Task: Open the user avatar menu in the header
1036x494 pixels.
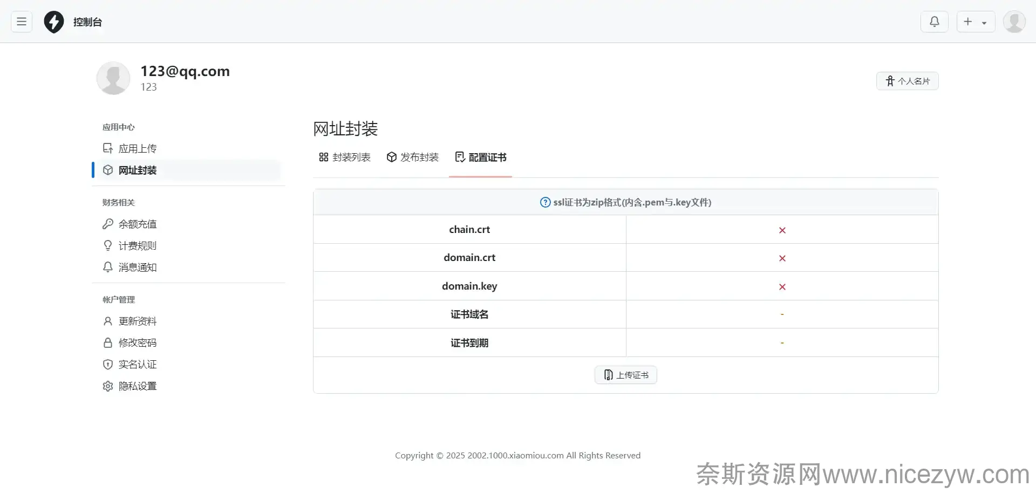Action: coord(1014,22)
